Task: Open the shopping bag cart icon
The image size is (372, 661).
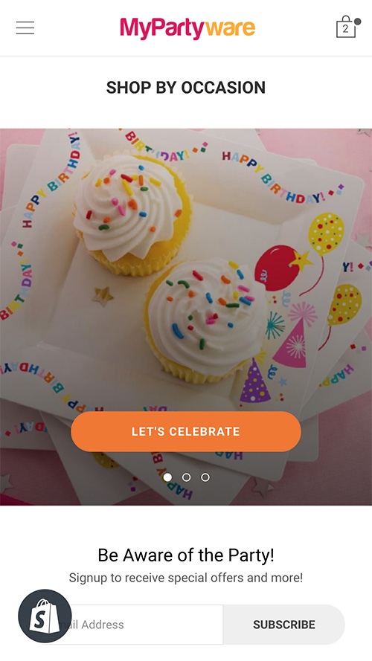Action: pos(346,27)
